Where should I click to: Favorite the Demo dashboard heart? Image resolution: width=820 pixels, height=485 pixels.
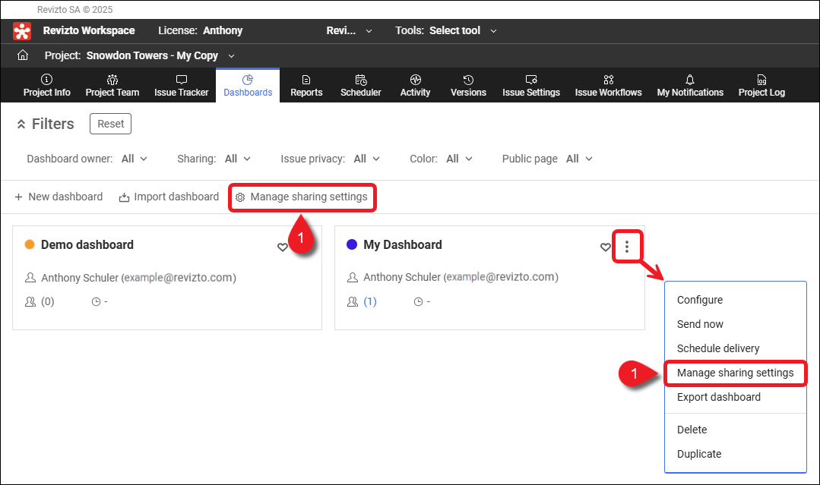pyautogui.click(x=282, y=247)
